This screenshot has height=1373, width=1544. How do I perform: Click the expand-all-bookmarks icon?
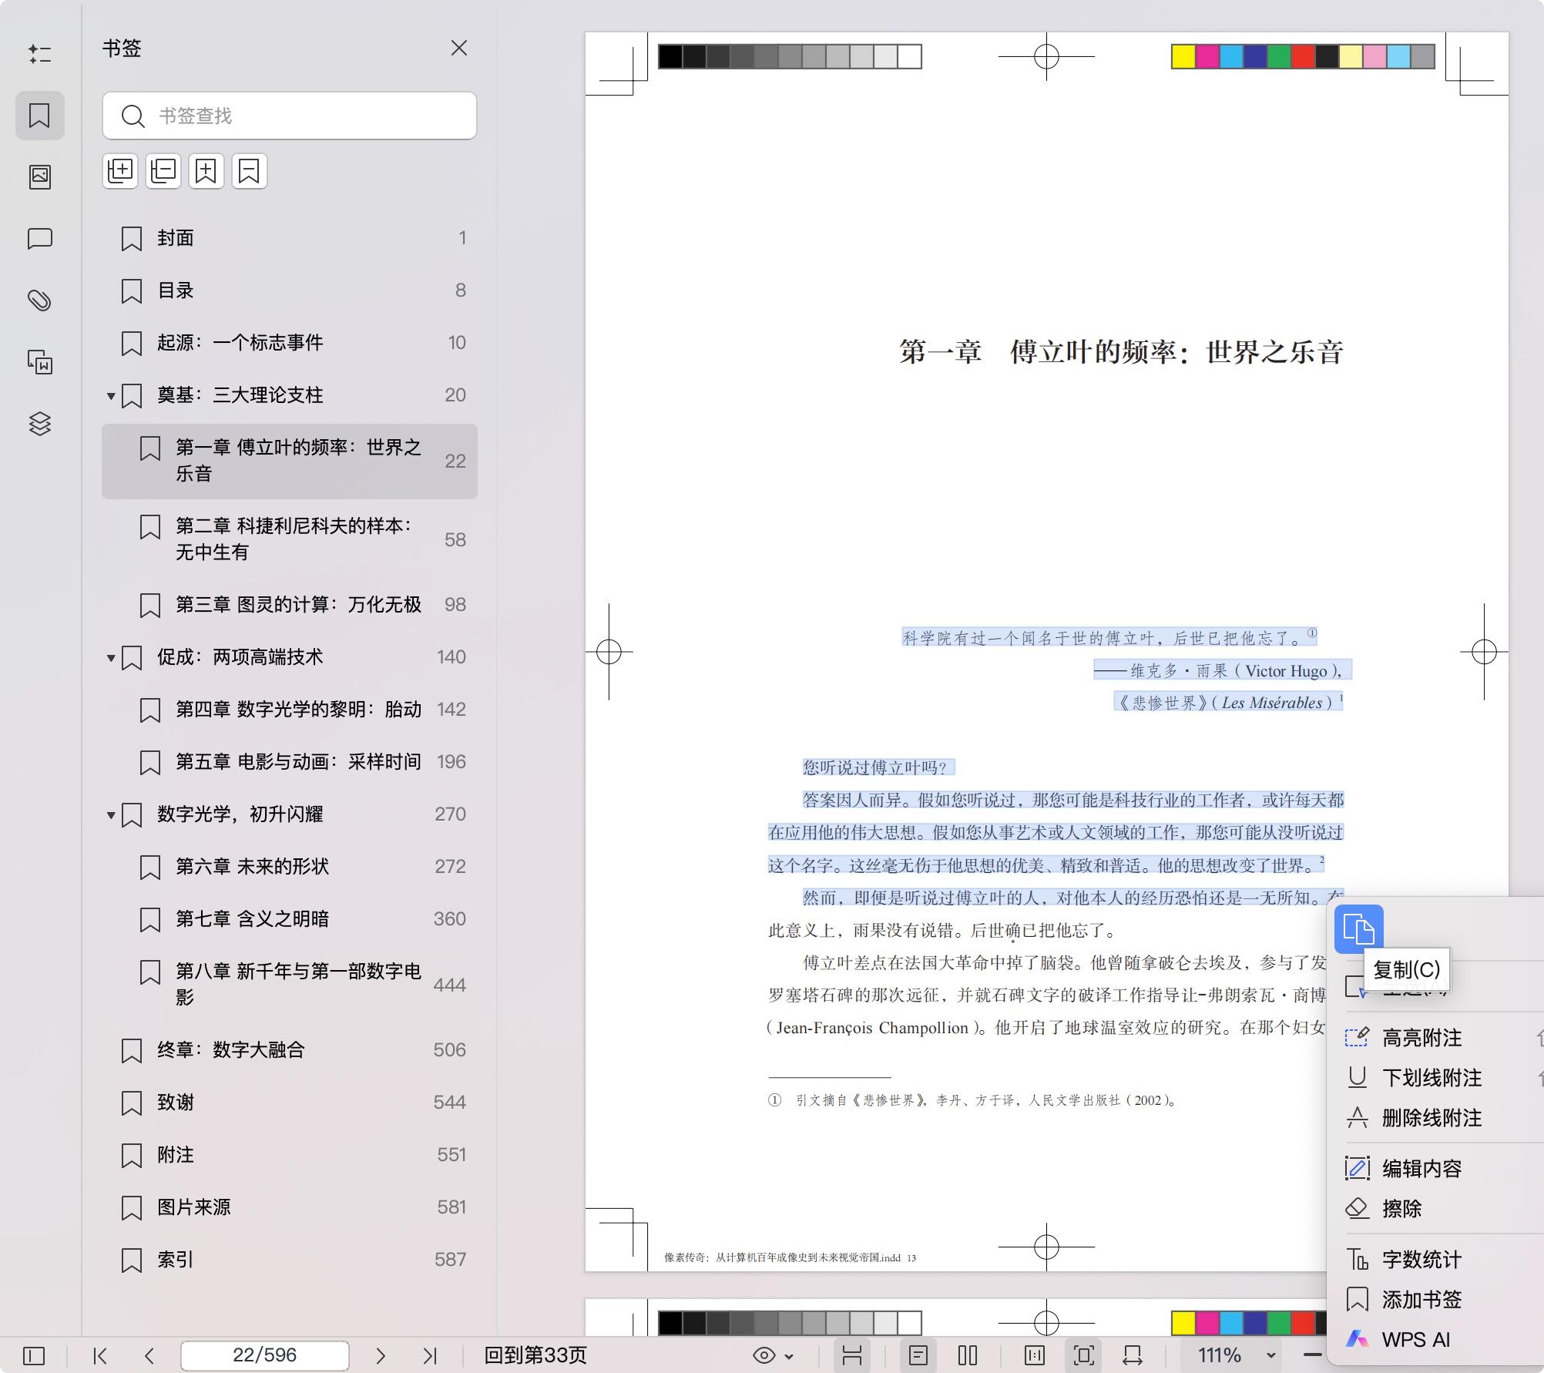click(x=120, y=171)
